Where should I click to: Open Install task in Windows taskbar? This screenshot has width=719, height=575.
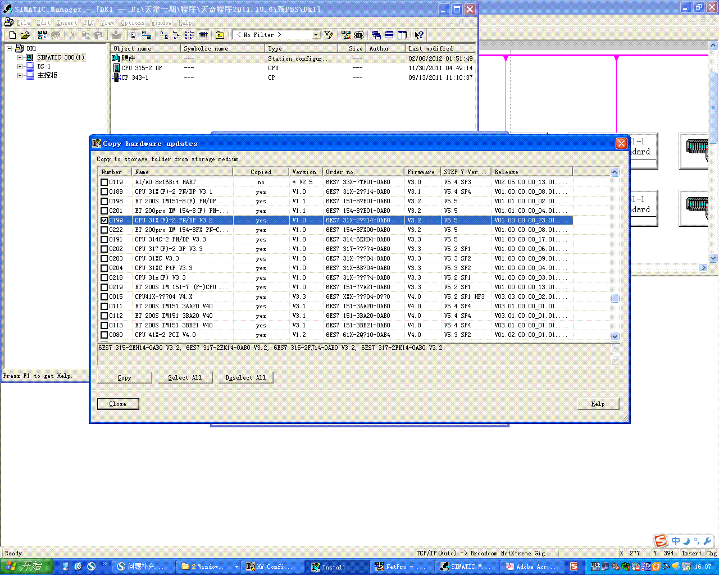(x=337, y=567)
